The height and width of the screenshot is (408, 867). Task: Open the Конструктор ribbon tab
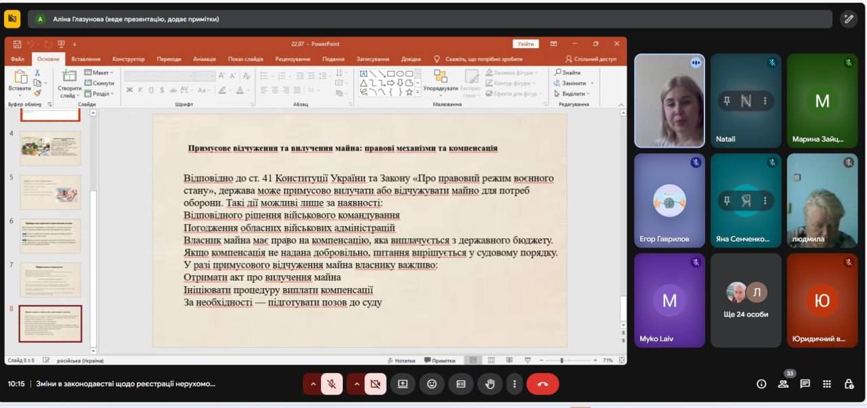129,59
